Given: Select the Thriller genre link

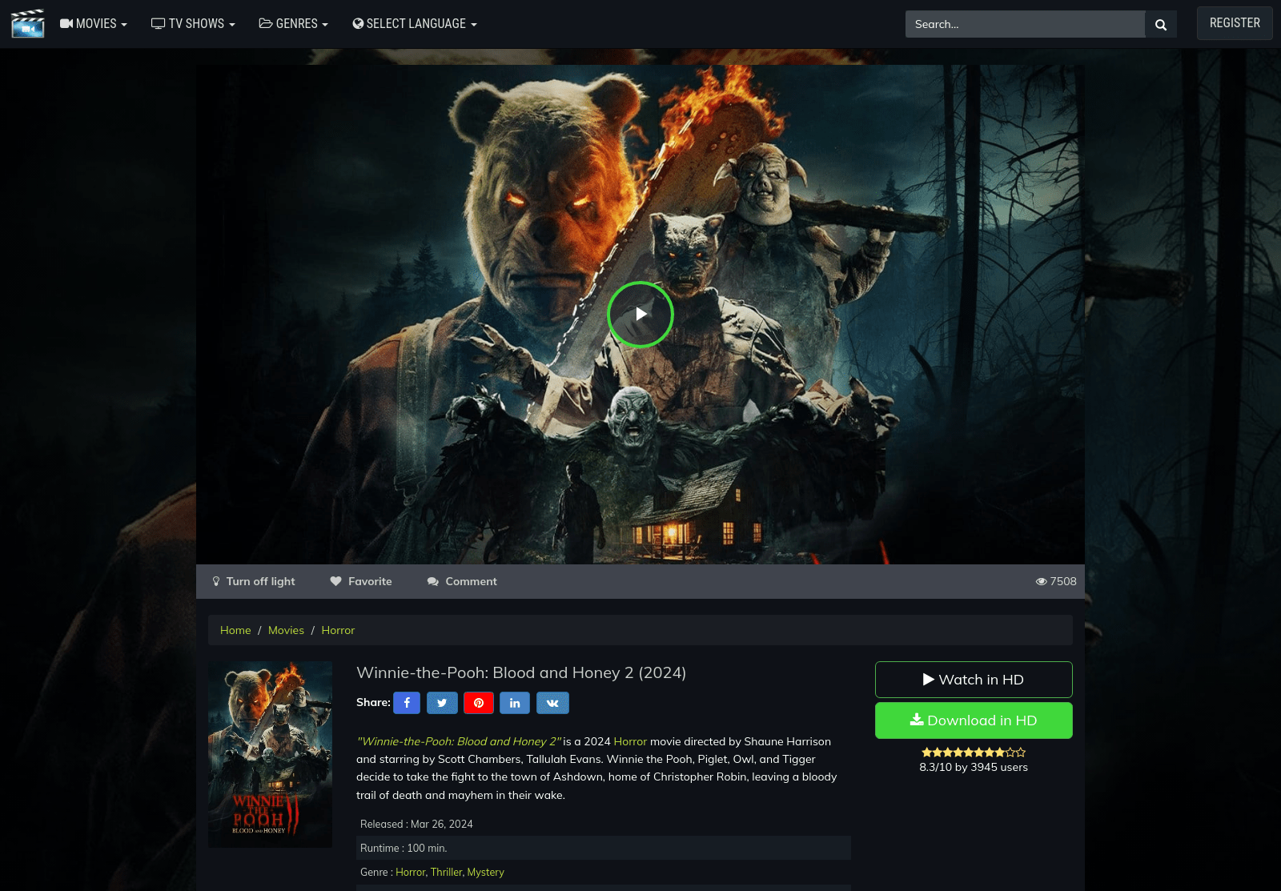Looking at the screenshot, I should tap(446, 872).
